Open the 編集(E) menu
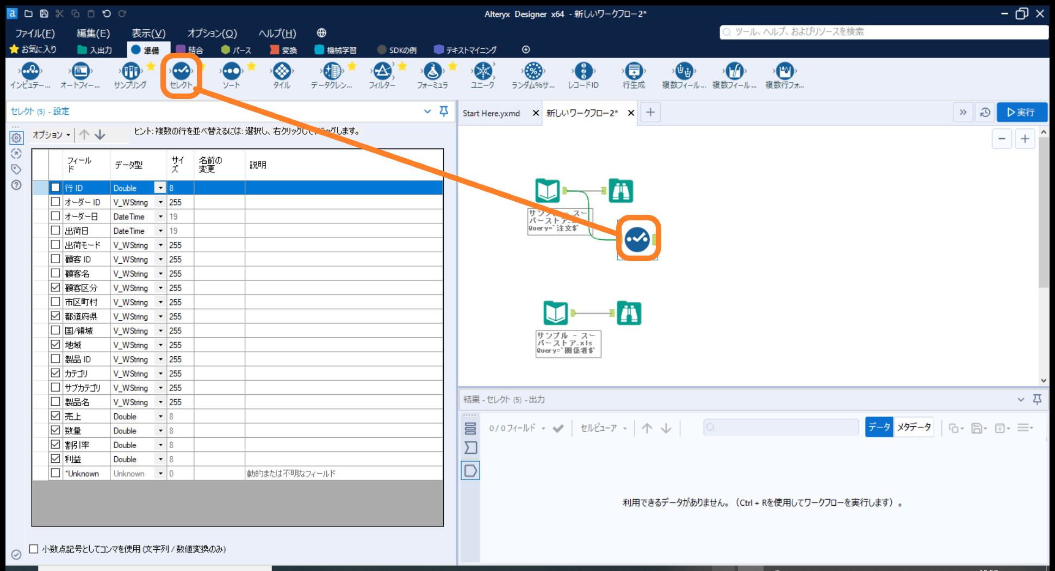The height and width of the screenshot is (571, 1055). coord(94,33)
